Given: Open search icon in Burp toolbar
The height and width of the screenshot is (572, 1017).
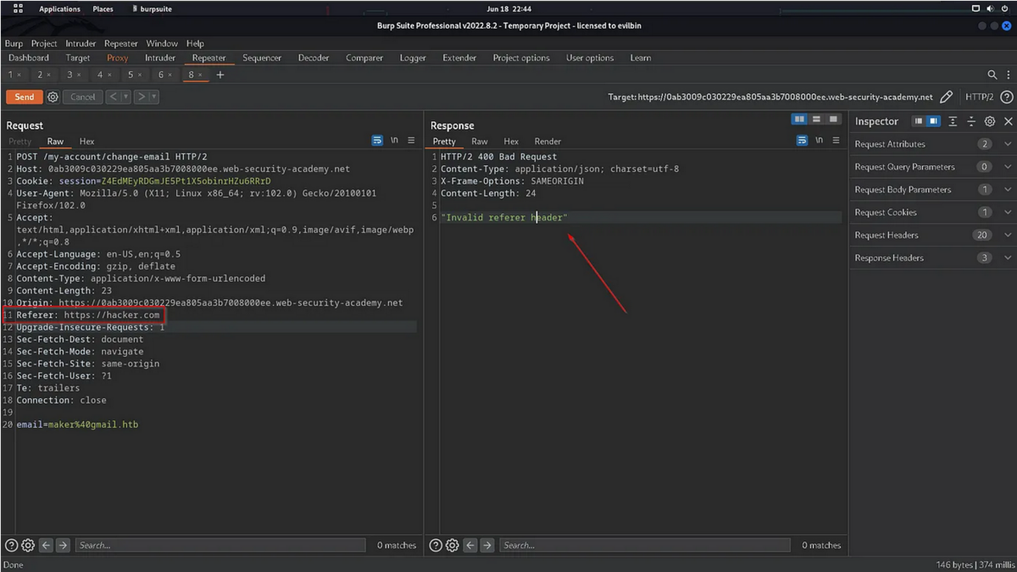Looking at the screenshot, I should click(x=992, y=75).
